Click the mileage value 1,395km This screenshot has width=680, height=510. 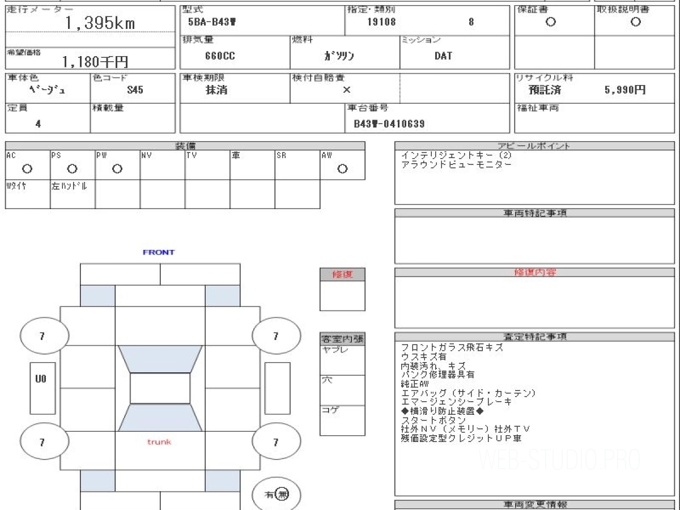pyautogui.click(x=100, y=23)
